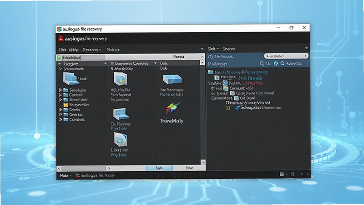Click the colorful arrow logo above TraveMoly
Screen dimensions: 364x205
pos(173,108)
